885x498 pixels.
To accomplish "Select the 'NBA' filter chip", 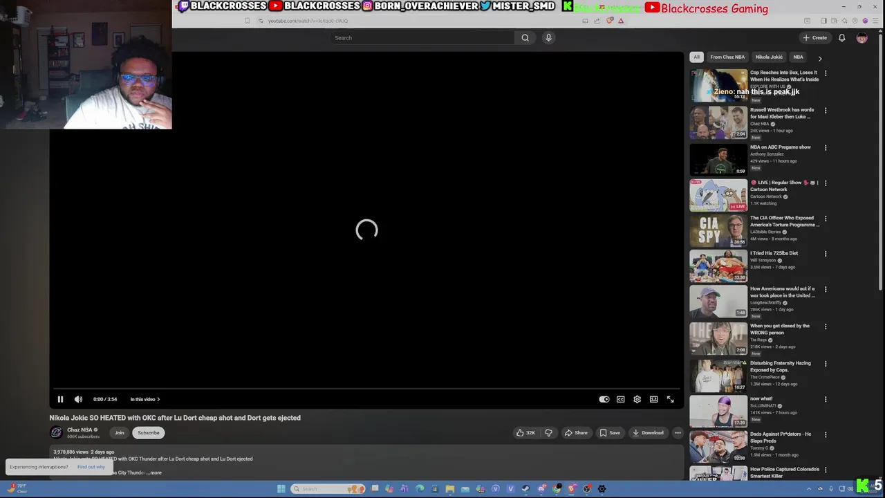I will click(798, 57).
